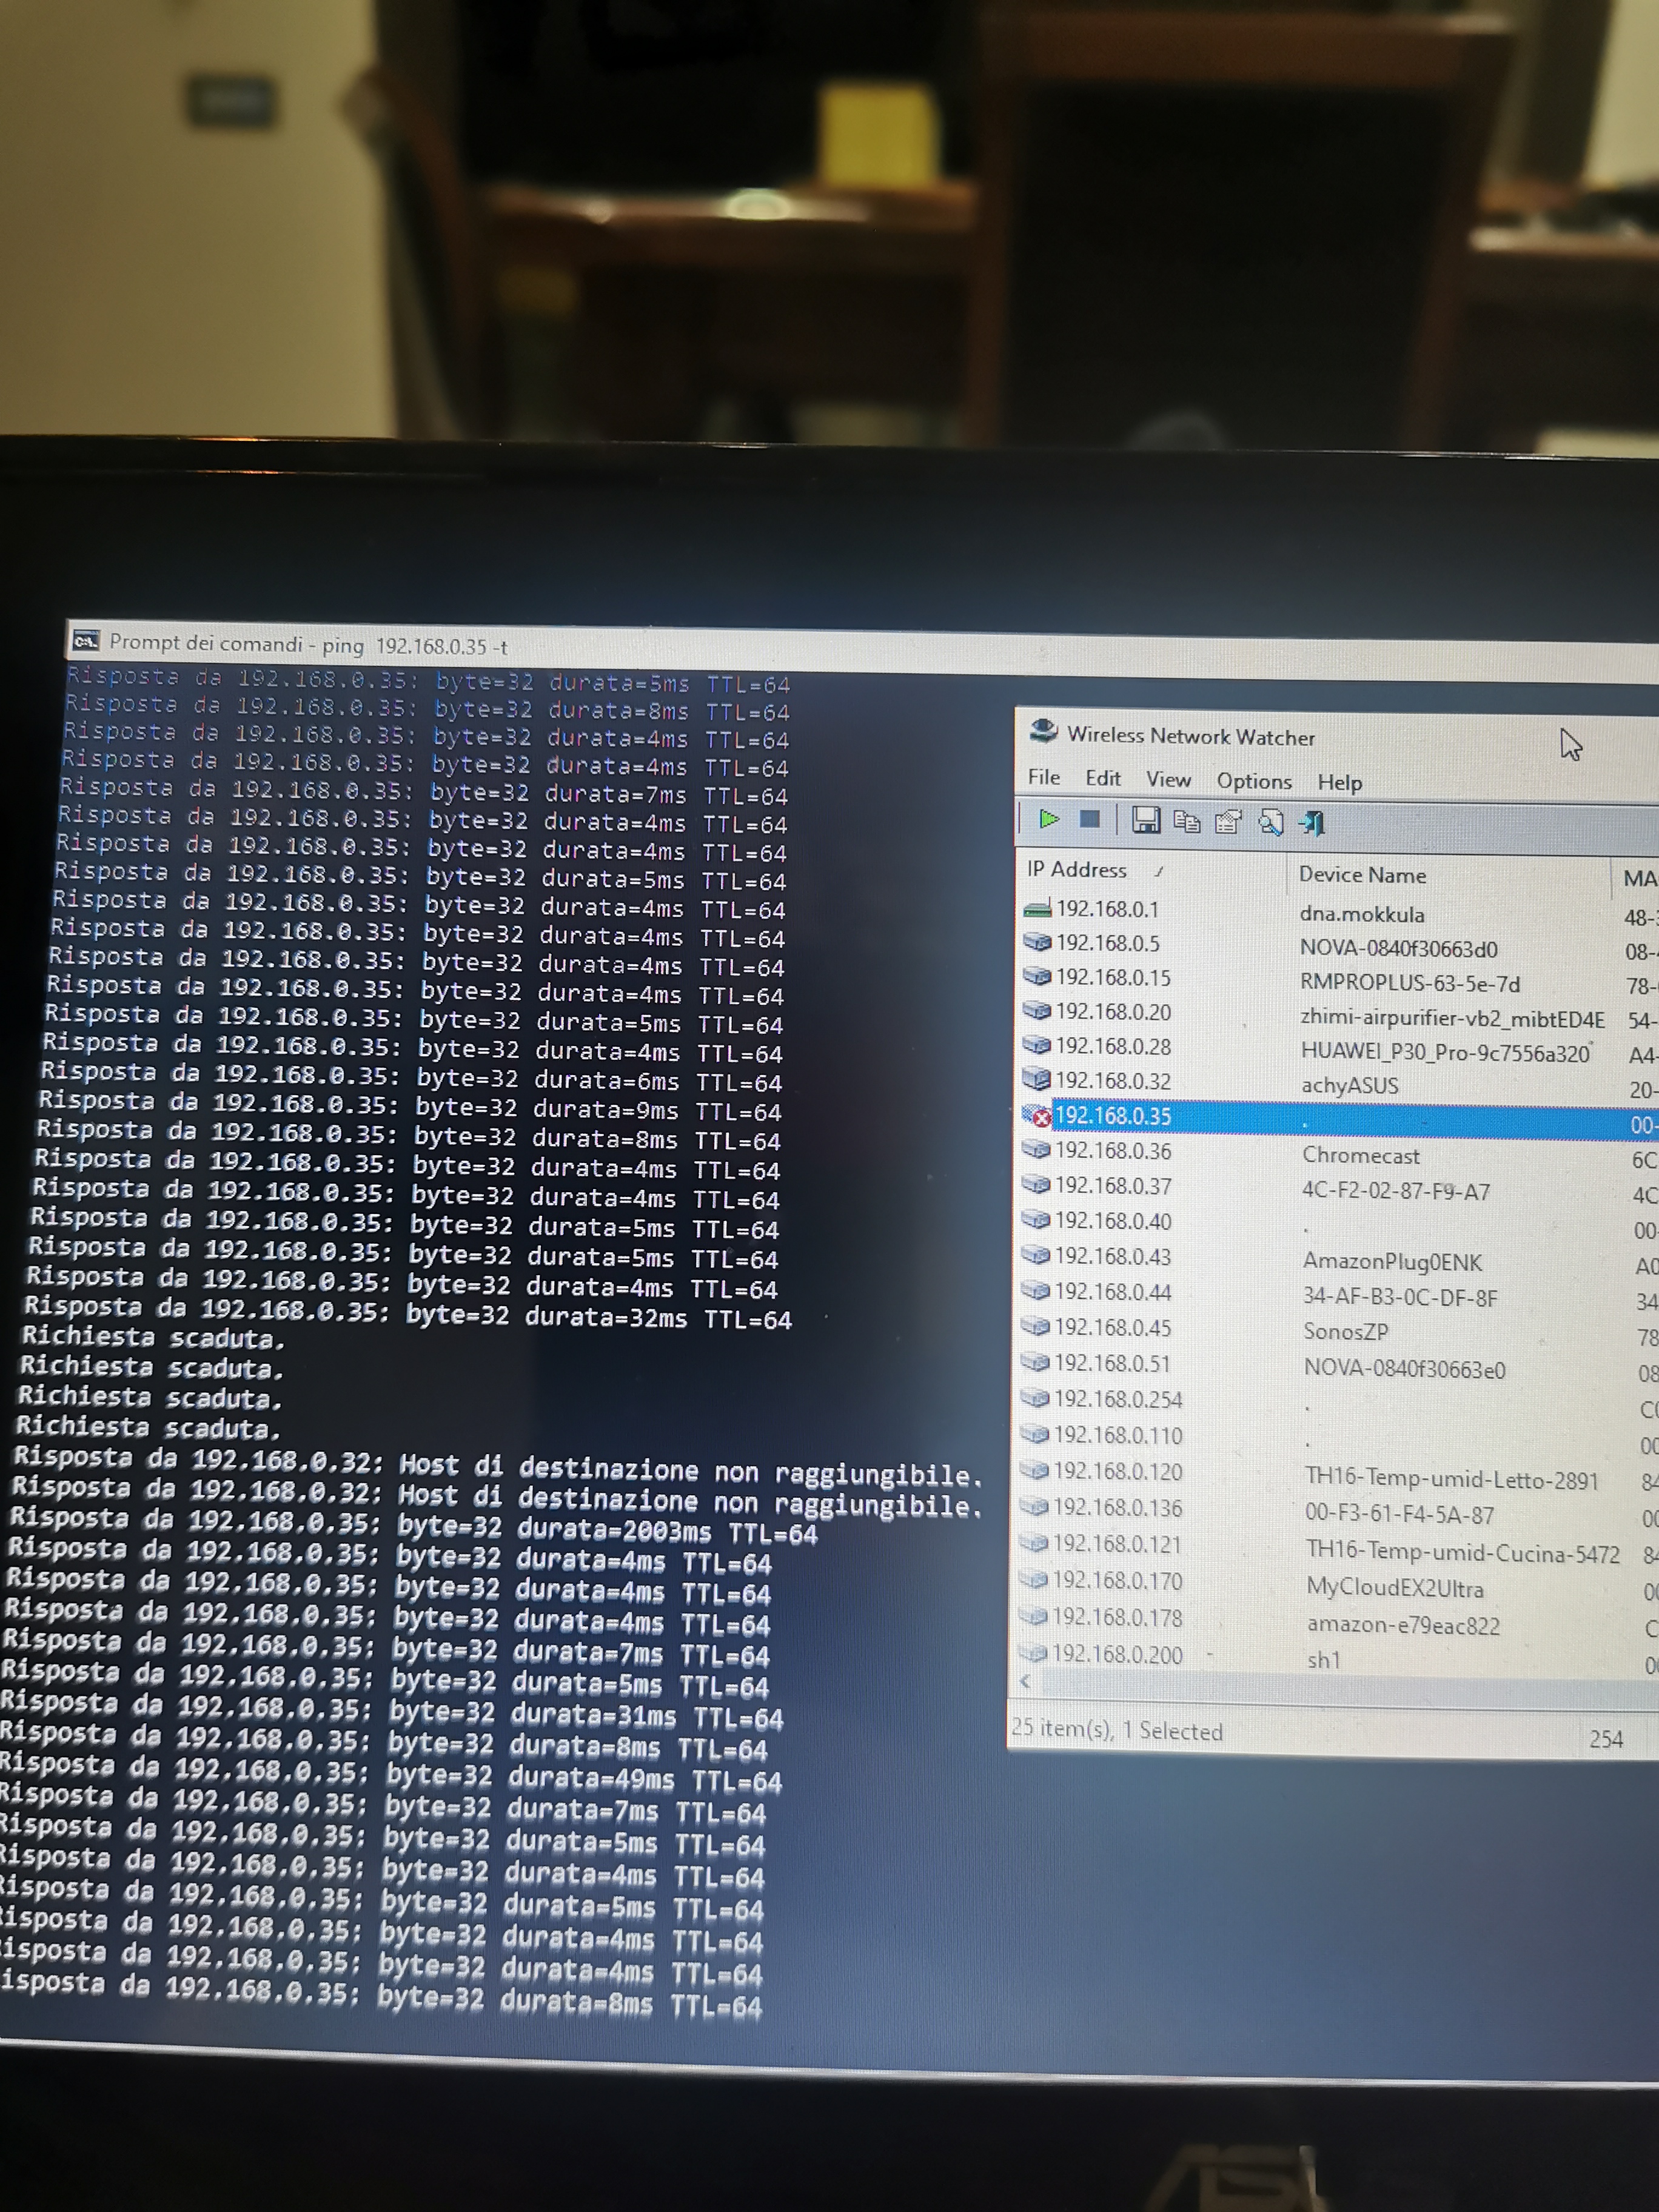This screenshot has height=2212, width=1659.
Task: Open the Help menu
Action: tap(1339, 783)
